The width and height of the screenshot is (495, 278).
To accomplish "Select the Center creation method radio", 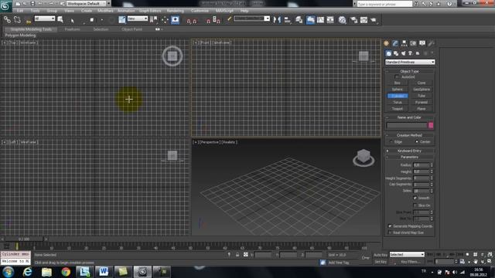I will pos(417,142).
